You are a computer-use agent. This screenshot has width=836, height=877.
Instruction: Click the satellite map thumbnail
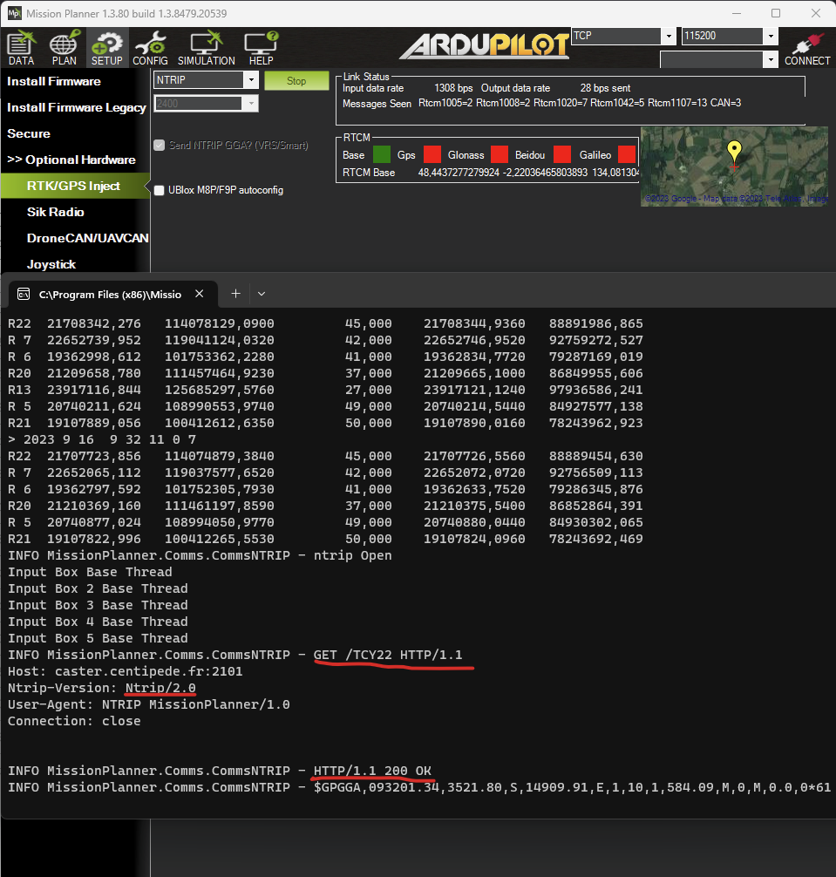[734, 167]
